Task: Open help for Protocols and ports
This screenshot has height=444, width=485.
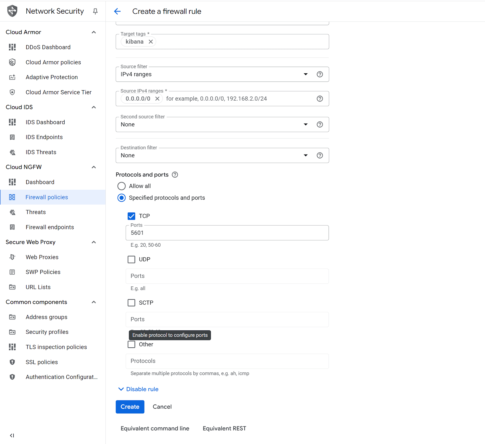Action: point(175,175)
